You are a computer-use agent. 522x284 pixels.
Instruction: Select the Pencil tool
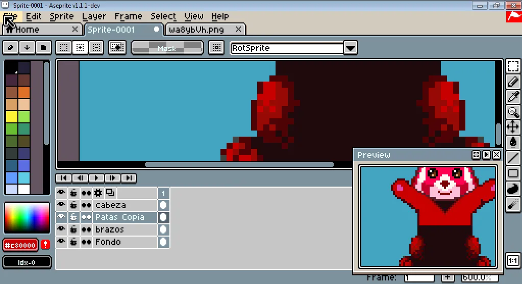pyautogui.click(x=513, y=82)
